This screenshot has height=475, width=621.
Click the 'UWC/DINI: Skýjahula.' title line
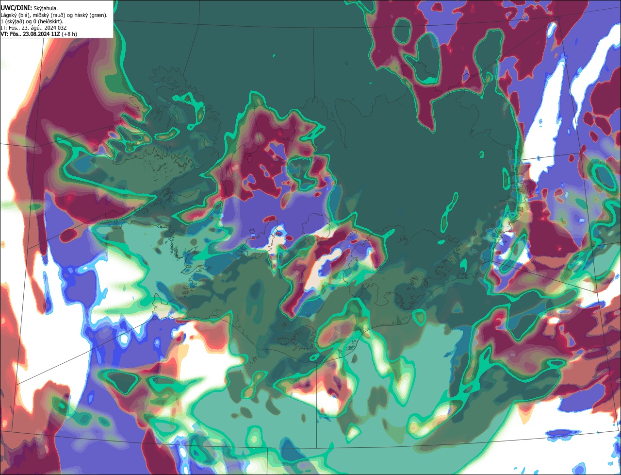click(x=30, y=8)
